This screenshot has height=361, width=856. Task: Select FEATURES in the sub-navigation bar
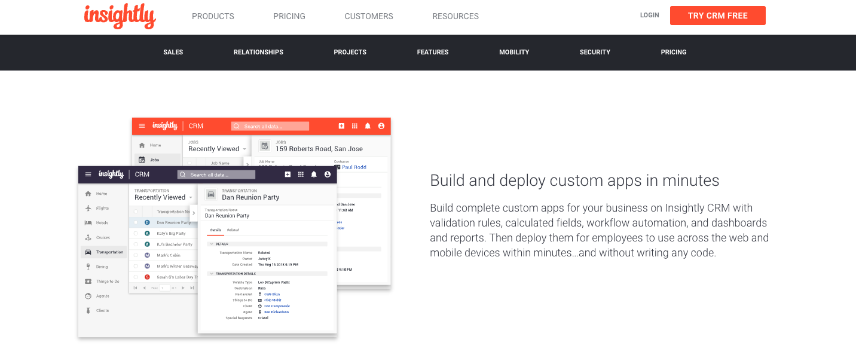pos(433,52)
